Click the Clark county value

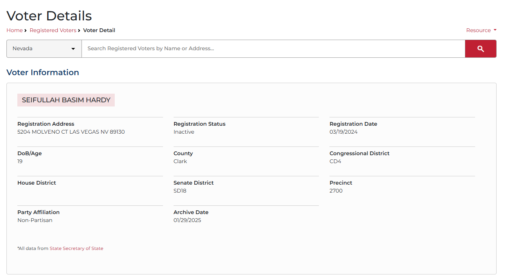(x=180, y=161)
